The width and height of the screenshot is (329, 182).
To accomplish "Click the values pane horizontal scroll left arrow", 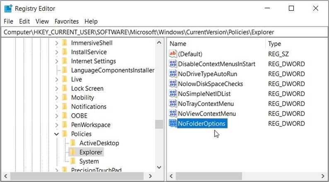I will [171, 176].
